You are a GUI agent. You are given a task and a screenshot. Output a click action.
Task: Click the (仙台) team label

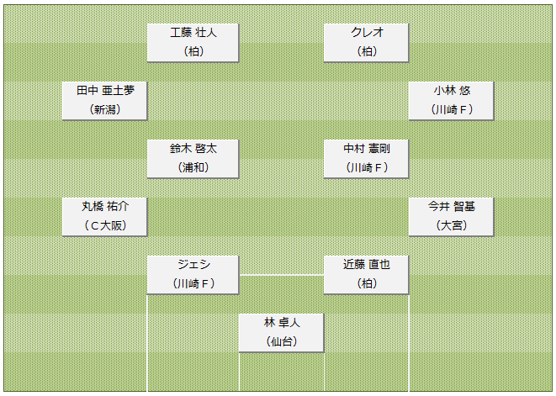[282, 341]
